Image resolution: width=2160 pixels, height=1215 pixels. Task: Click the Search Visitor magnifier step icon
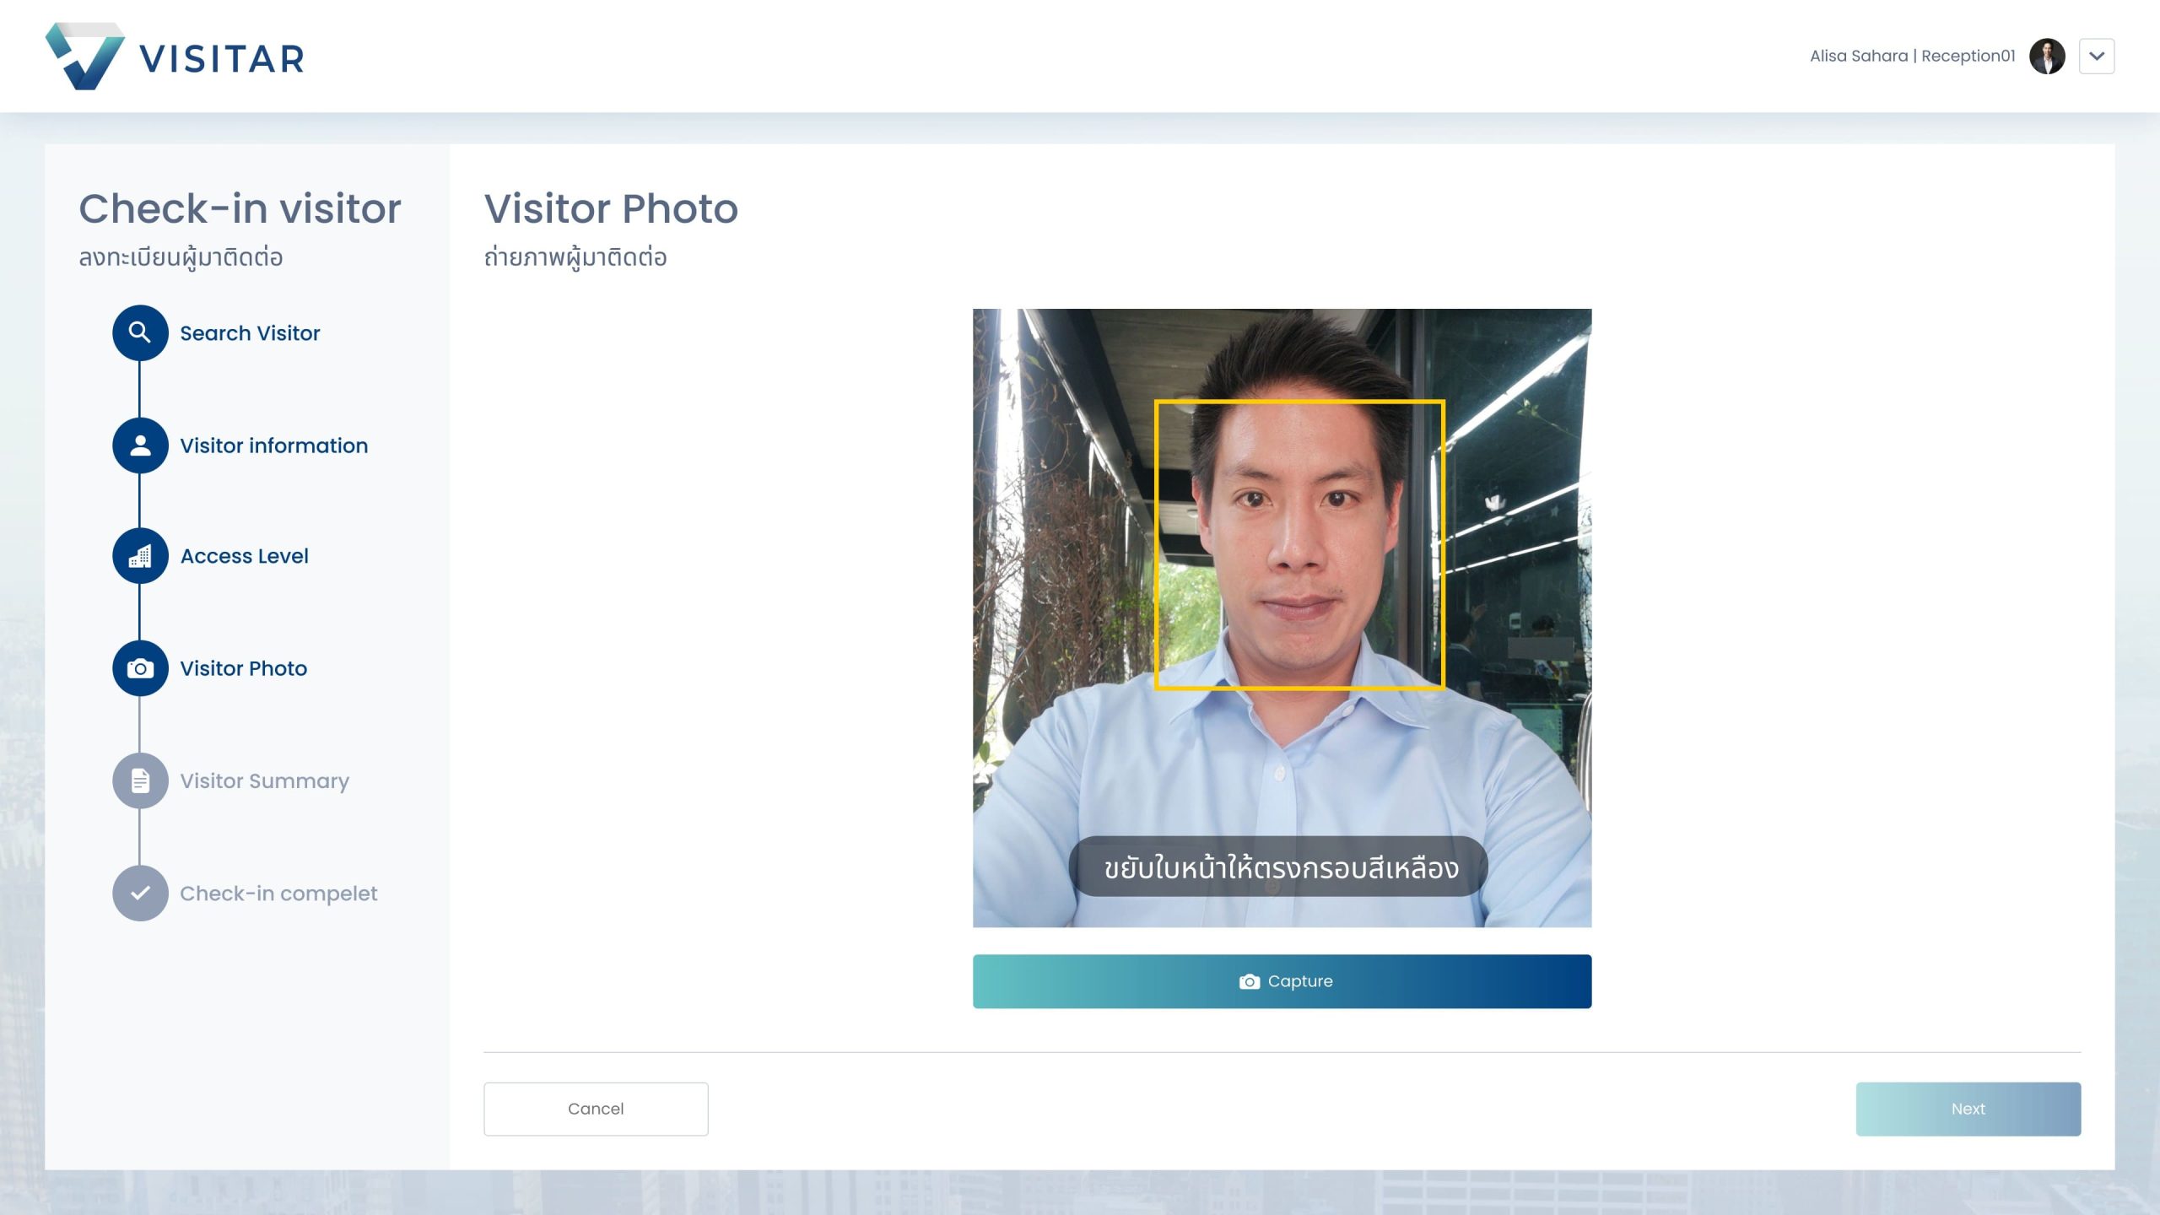pos(140,332)
